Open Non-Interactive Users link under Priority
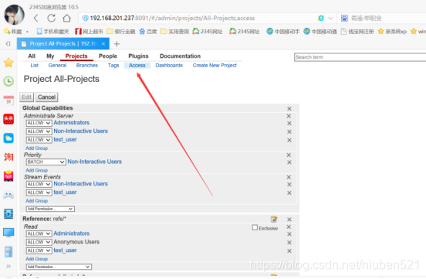 coord(95,162)
